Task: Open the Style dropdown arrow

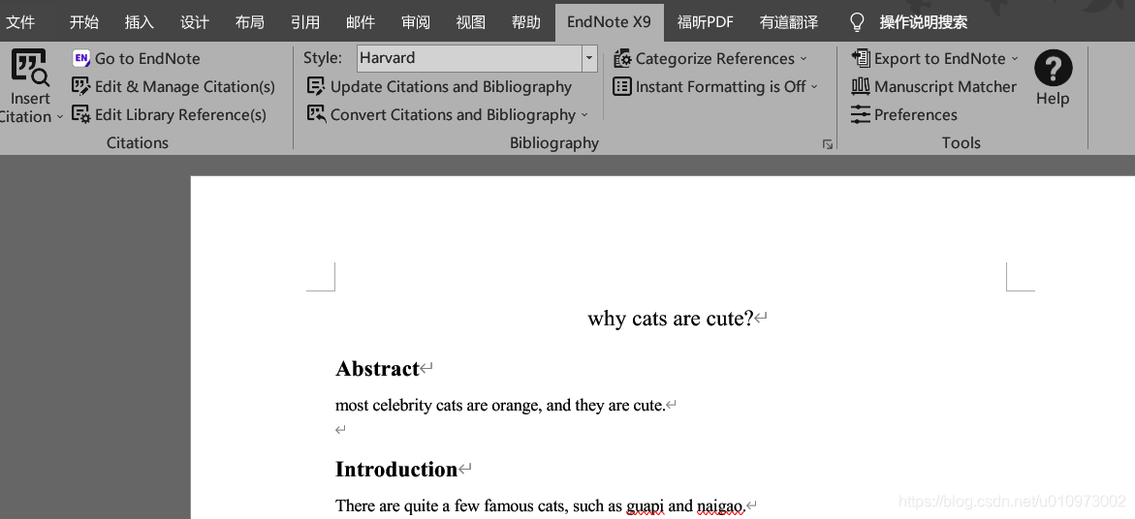Action: [589, 58]
